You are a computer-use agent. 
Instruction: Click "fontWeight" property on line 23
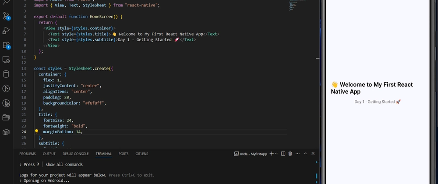[55, 126]
